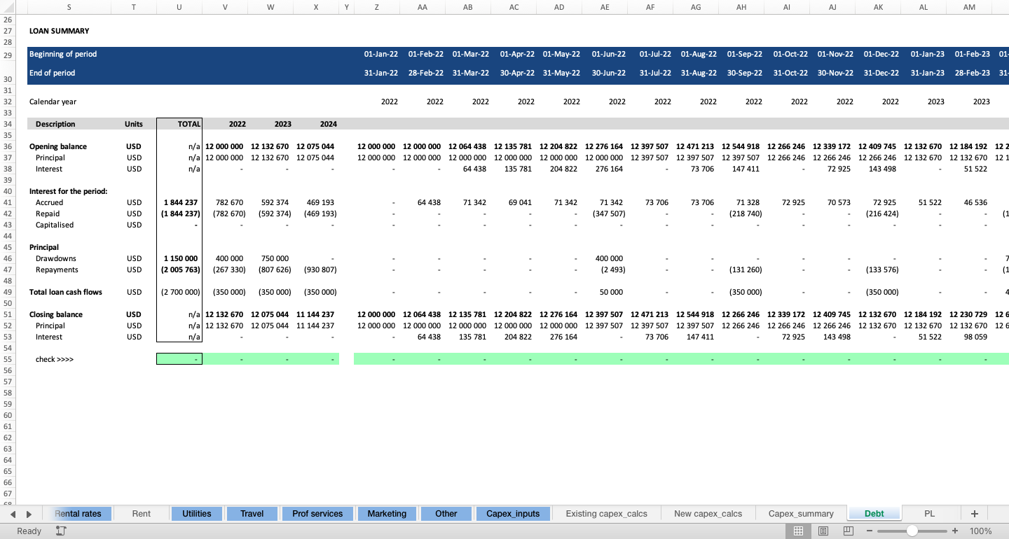The height and width of the screenshot is (539, 1009).
Task: Select row 55 header
Action: 8,359
